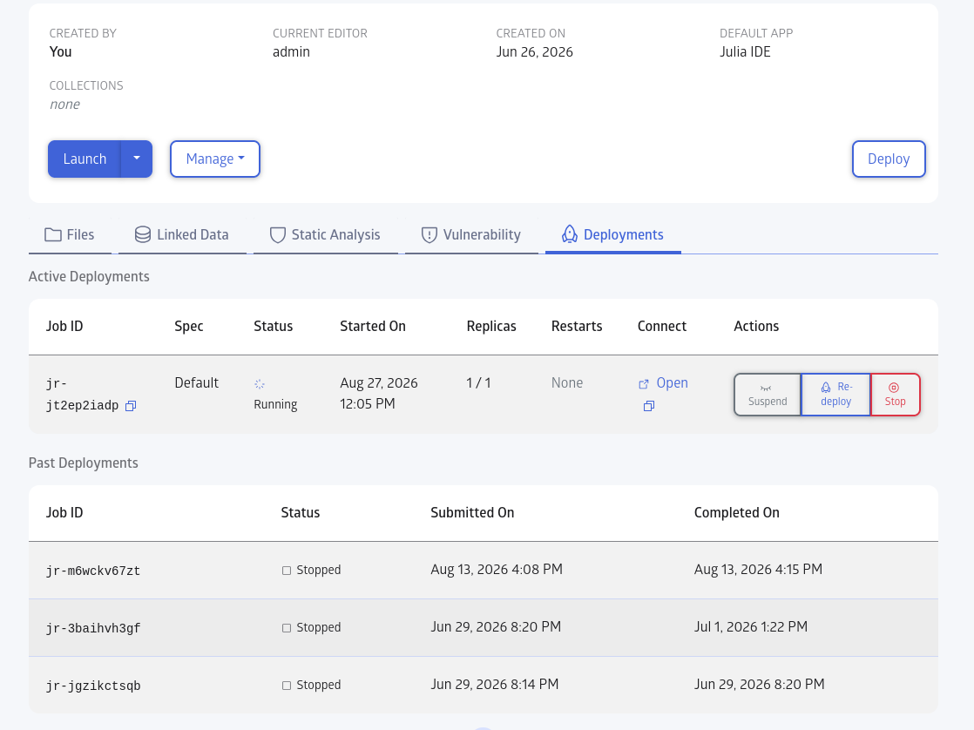Image resolution: width=974 pixels, height=730 pixels.
Task: Click Stopped icon for jr-m6wckv67zt
Action: 287,571
